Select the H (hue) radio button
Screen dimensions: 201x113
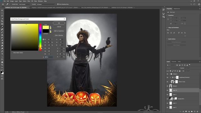[x=43, y=40]
